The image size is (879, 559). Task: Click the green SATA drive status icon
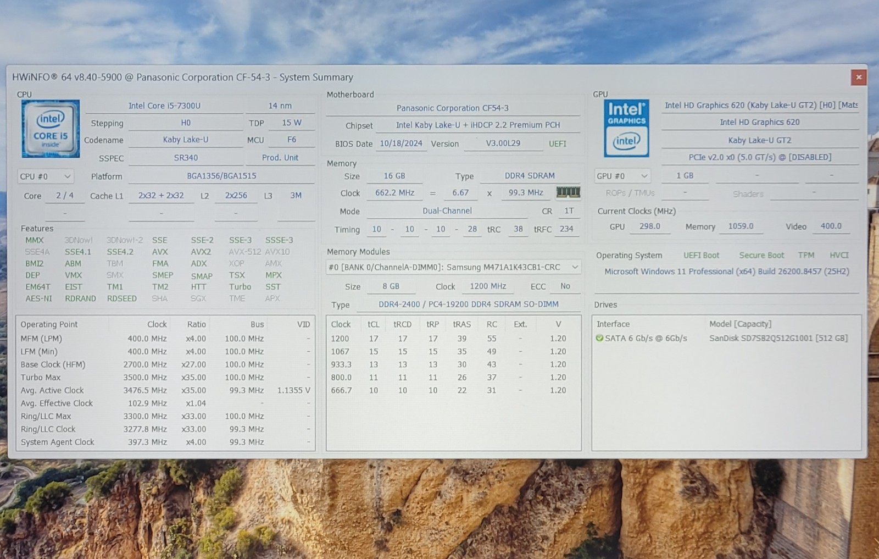pos(599,338)
